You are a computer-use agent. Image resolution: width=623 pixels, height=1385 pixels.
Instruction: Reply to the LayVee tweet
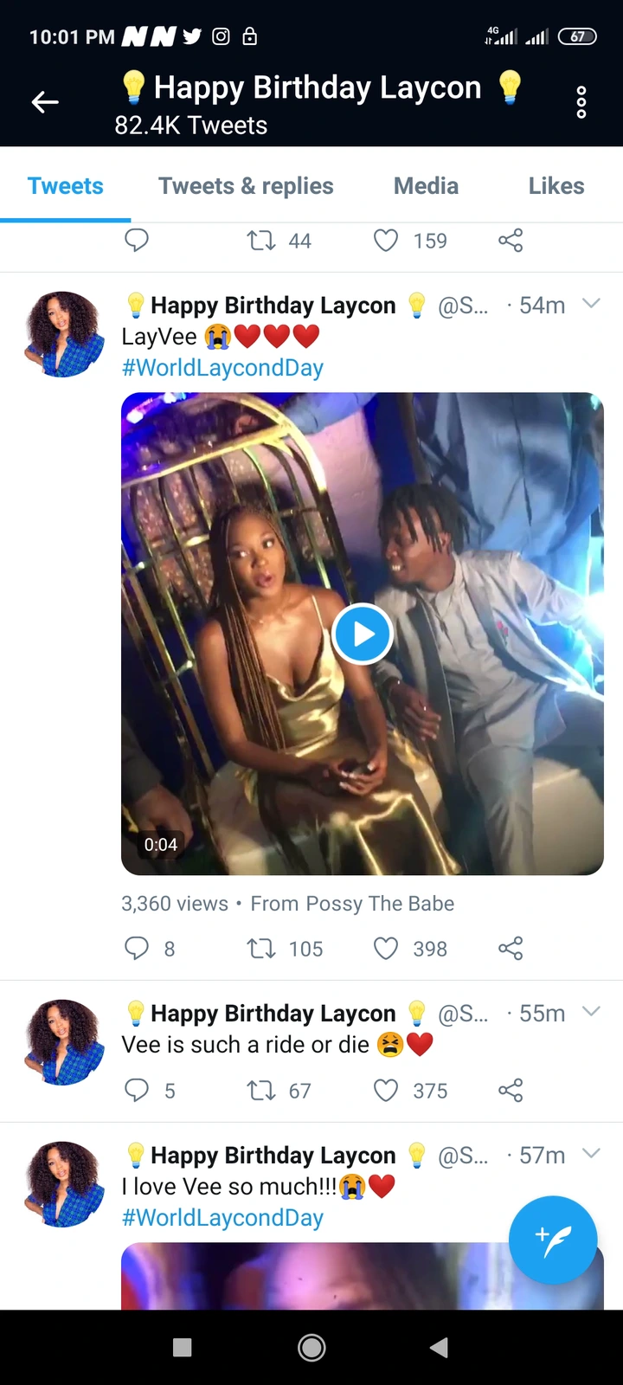137,949
